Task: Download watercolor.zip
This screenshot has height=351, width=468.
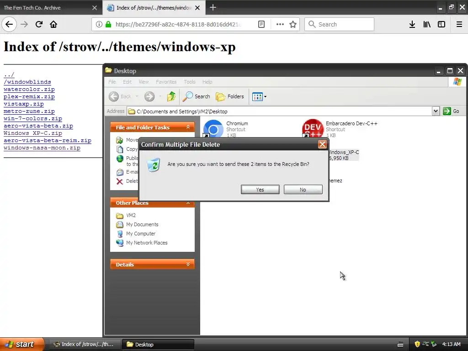Action: point(29,89)
